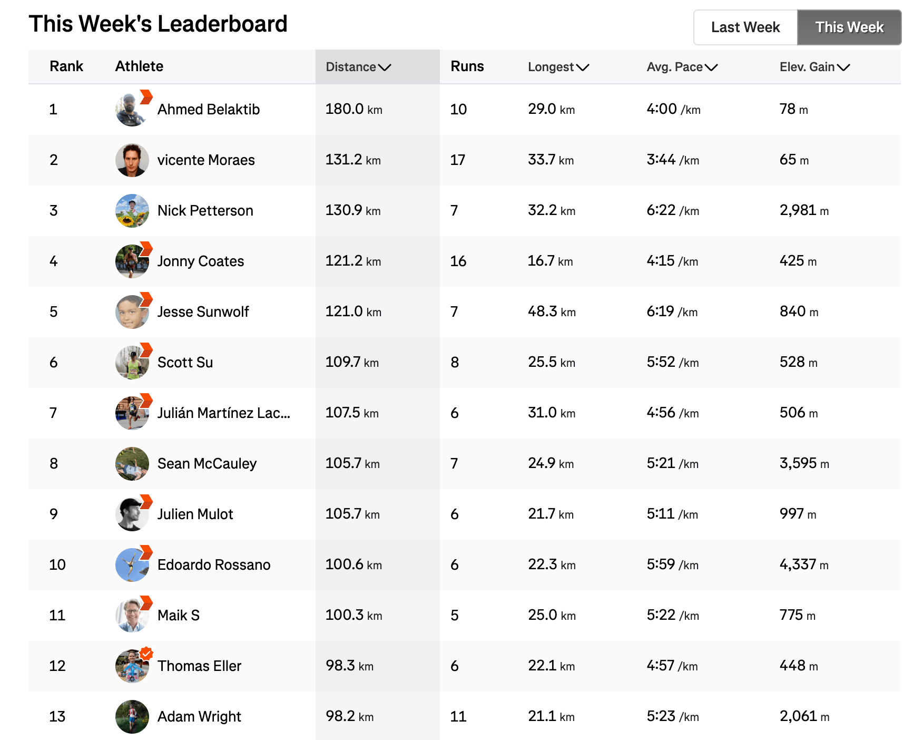The image size is (923, 740).
Task: Open Ahmed Belaktib's profile avatar
Action: pos(132,110)
